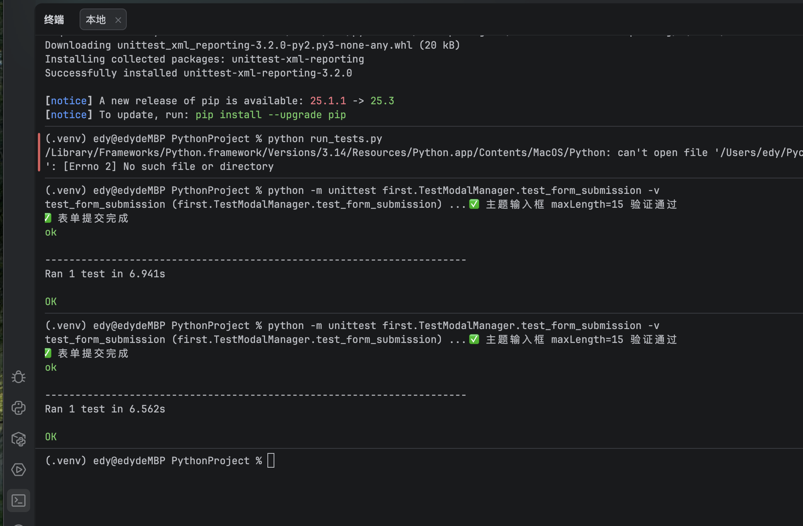Click the red 25.1.1 pip version number

[328, 101]
